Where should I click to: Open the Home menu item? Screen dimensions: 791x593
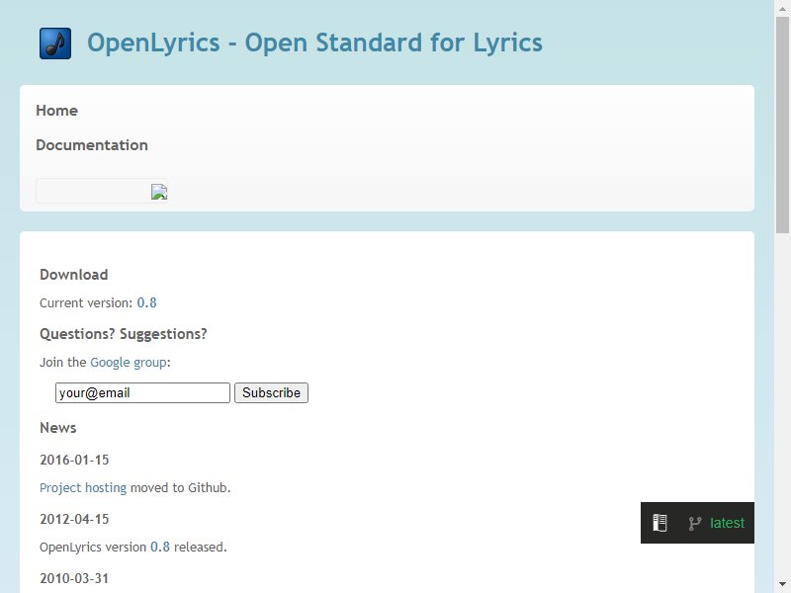tap(56, 111)
